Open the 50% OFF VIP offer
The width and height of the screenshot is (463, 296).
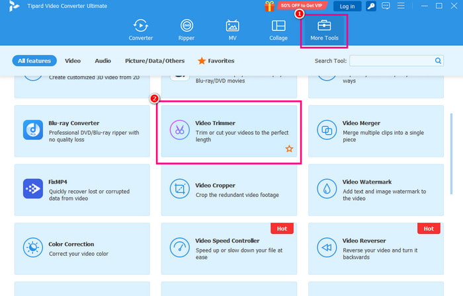pos(302,5)
